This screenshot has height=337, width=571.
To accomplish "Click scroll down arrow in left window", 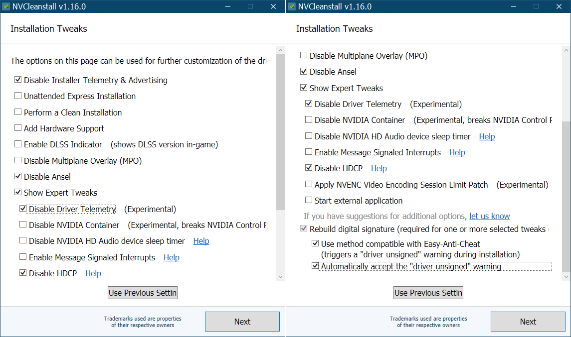I will pos(280,277).
